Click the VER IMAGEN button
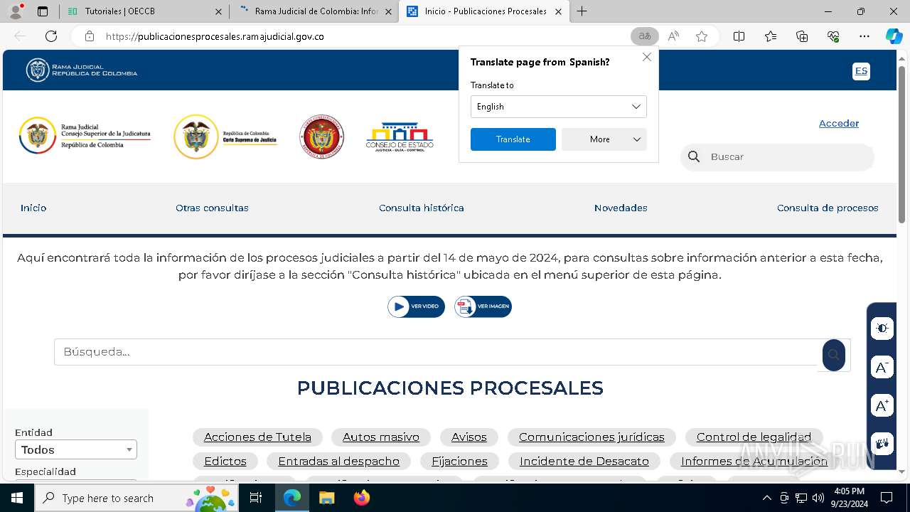910x512 pixels. pos(483,306)
